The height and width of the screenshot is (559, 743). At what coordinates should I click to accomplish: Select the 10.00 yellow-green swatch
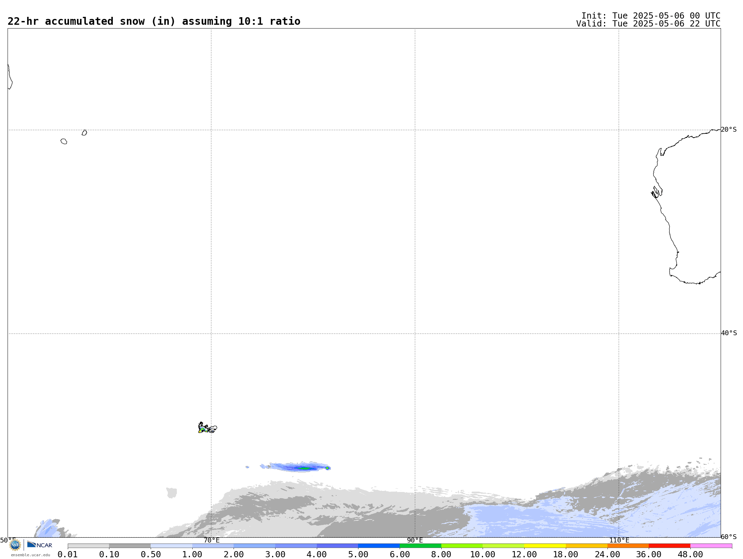(x=504, y=546)
